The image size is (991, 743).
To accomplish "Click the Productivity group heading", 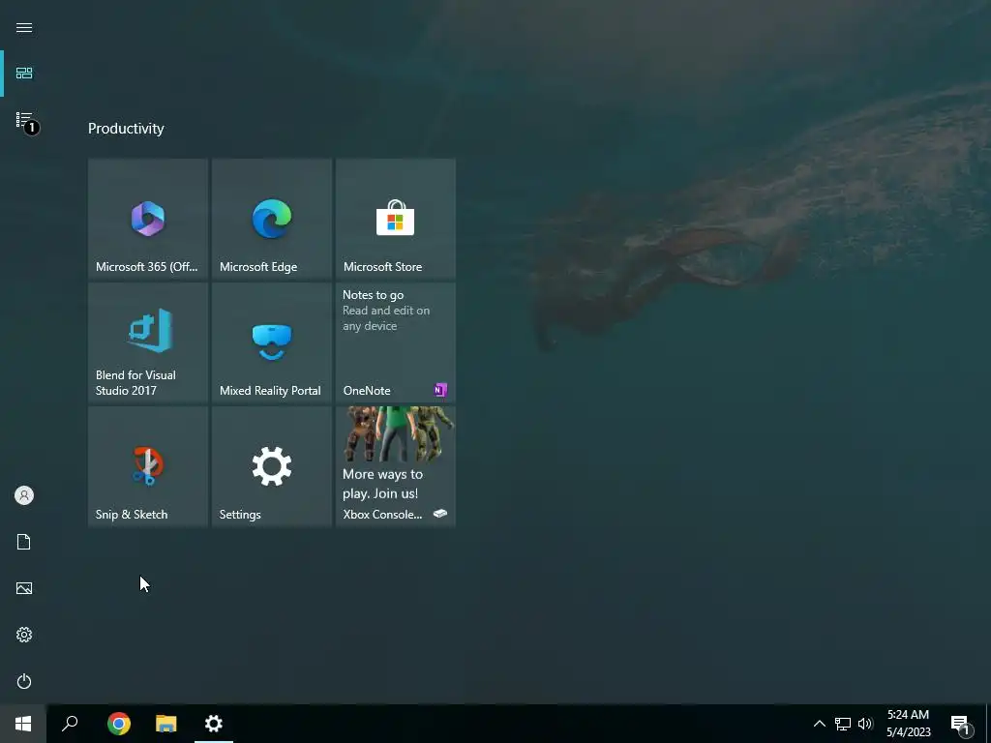I will [126, 129].
